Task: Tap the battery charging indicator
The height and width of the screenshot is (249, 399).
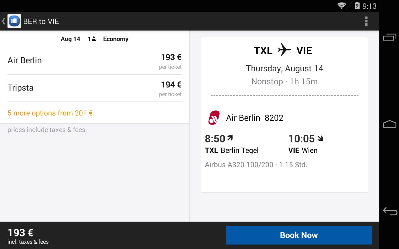Action: click(x=357, y=6)
